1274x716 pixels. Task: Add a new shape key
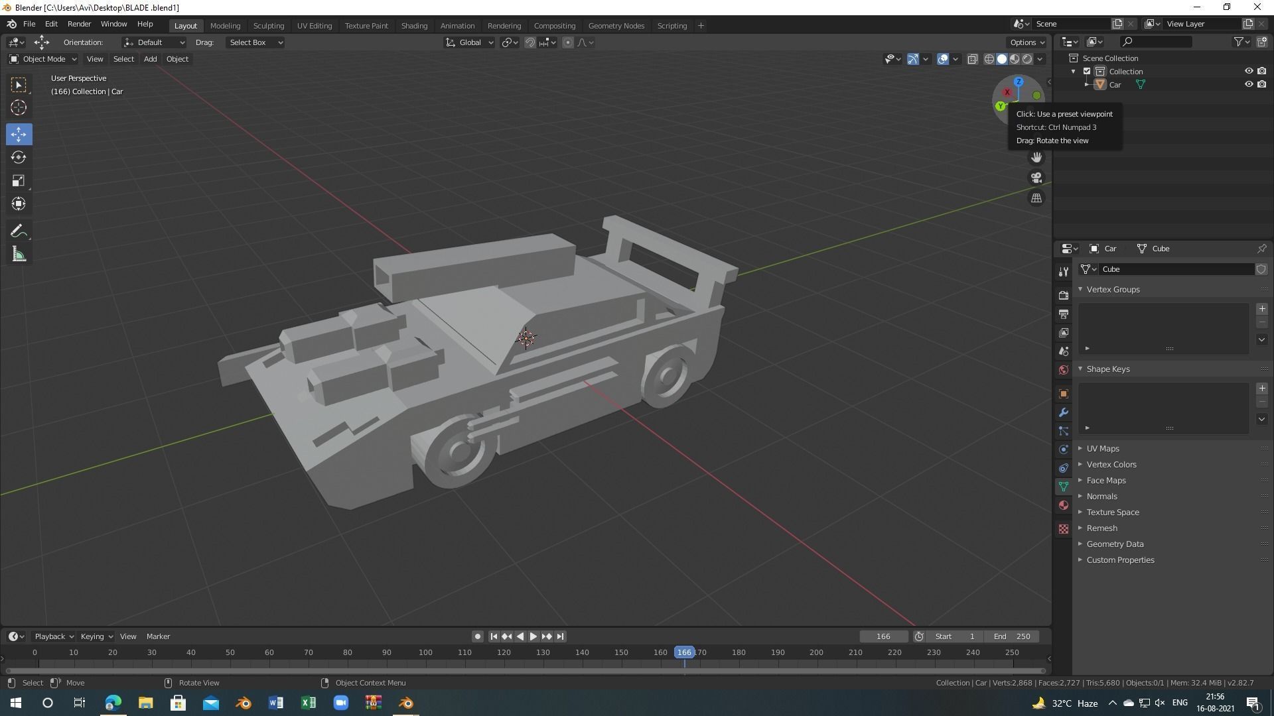1262,388
